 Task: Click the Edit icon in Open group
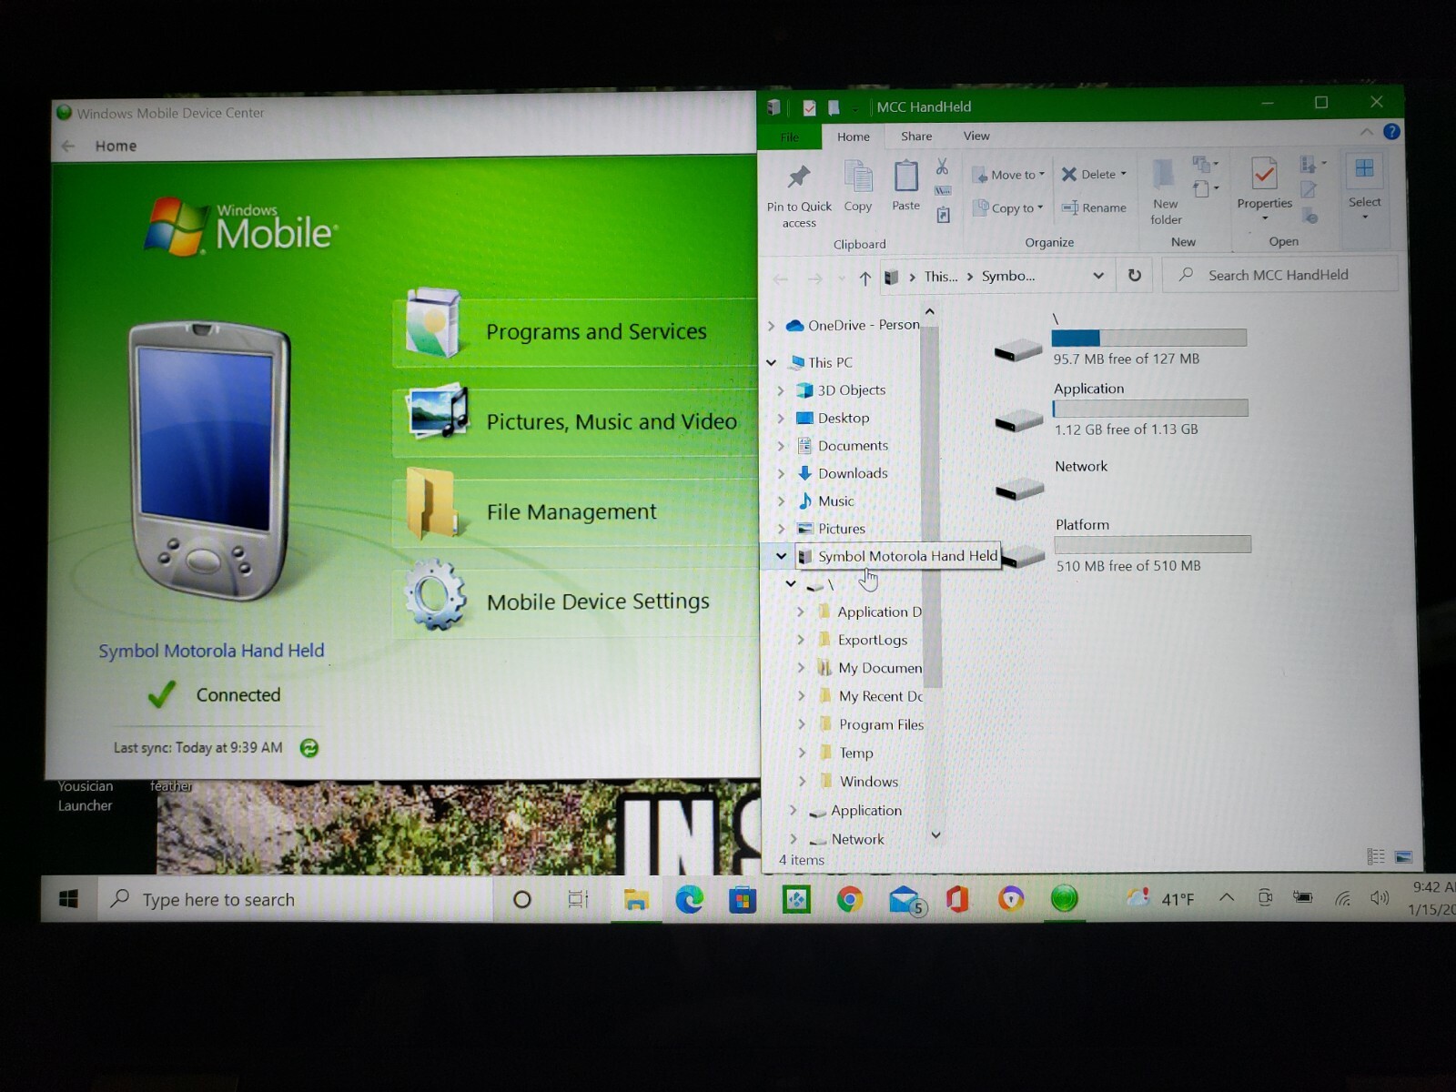(x=1309, y=189)
